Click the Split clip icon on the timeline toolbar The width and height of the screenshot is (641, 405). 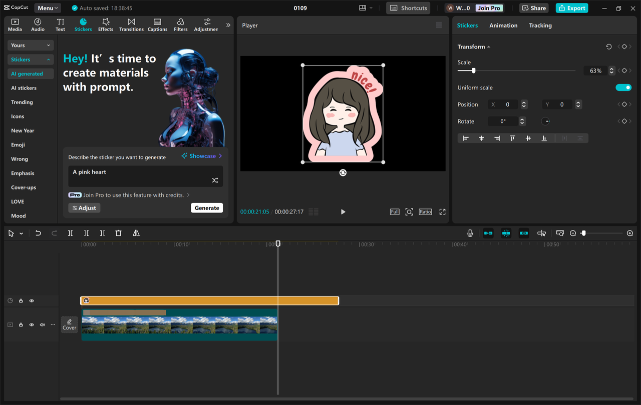70,233
